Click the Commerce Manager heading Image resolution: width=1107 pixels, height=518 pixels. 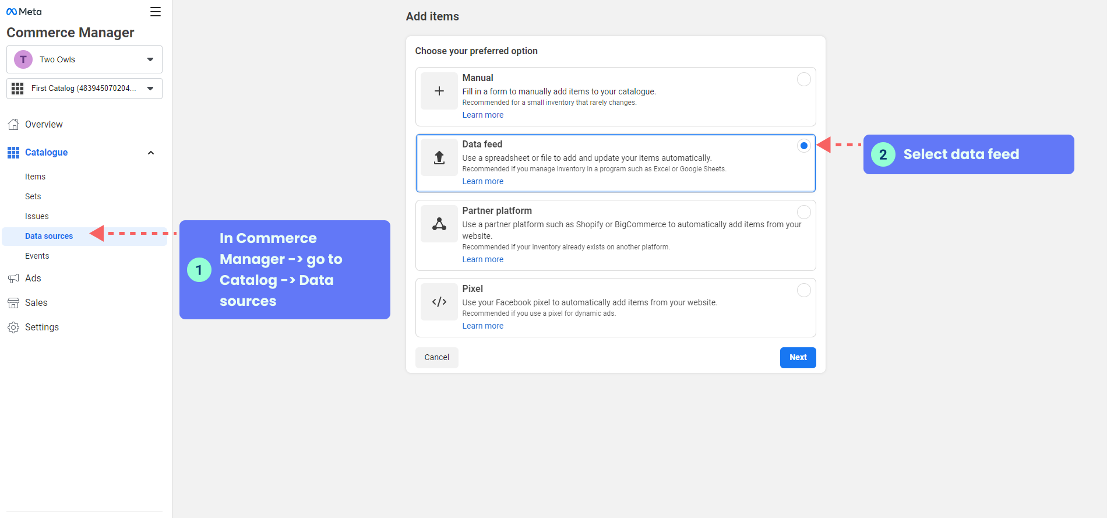tap(70, 33)
